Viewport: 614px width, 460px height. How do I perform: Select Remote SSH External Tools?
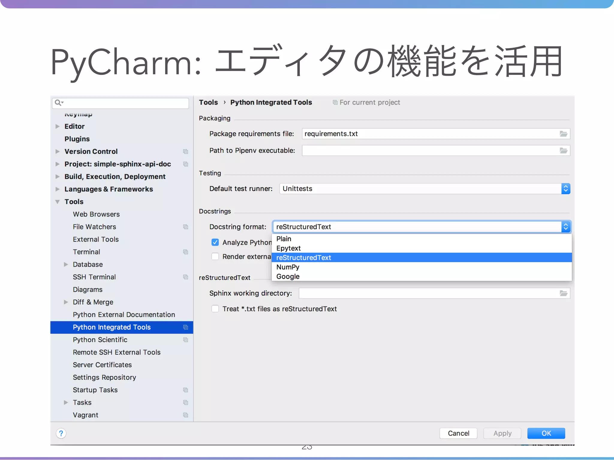(x=117, y=352)
